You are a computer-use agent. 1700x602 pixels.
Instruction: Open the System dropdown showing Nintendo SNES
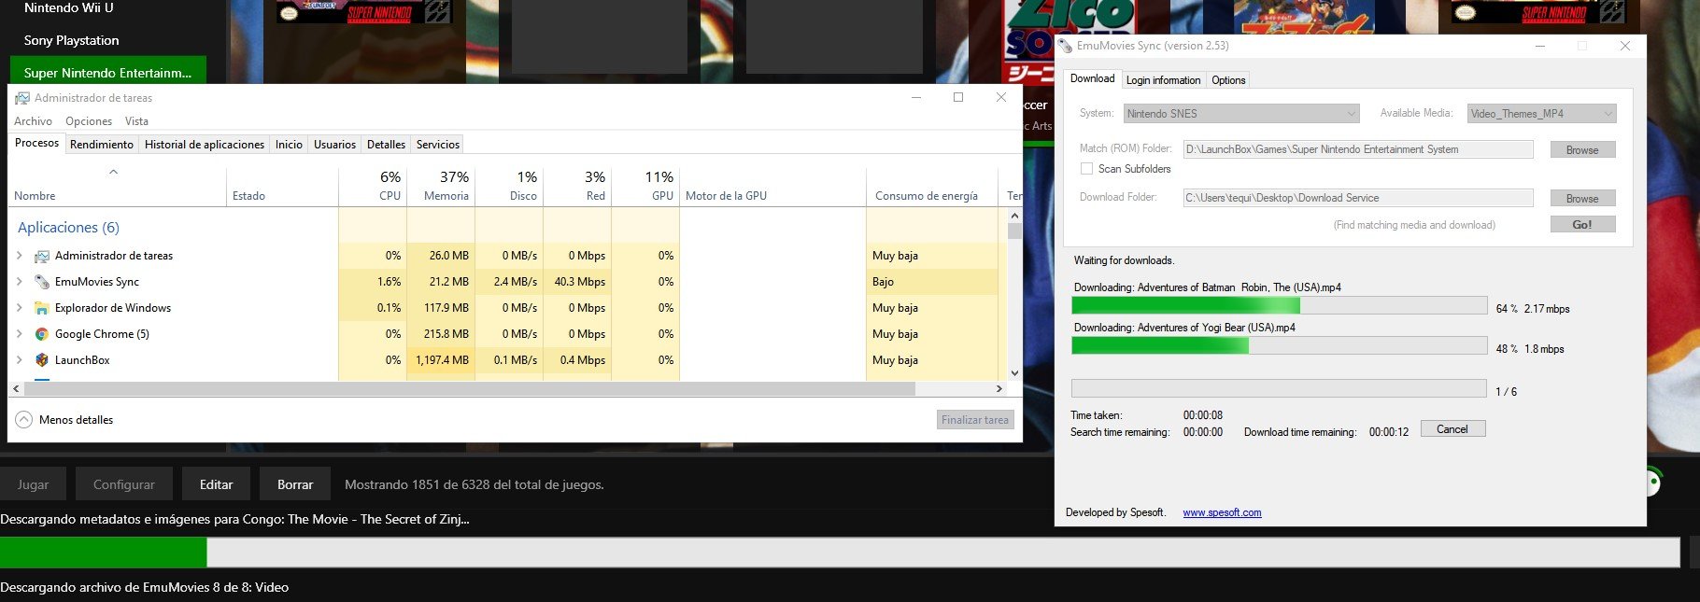click(1241, 114)
